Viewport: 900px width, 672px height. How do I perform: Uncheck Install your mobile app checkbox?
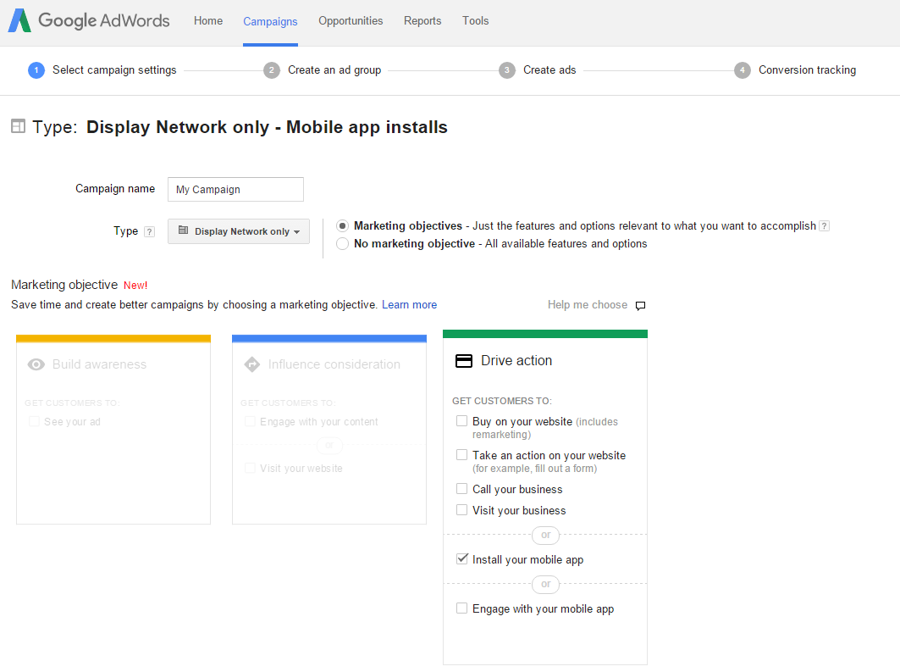[461, 558]
